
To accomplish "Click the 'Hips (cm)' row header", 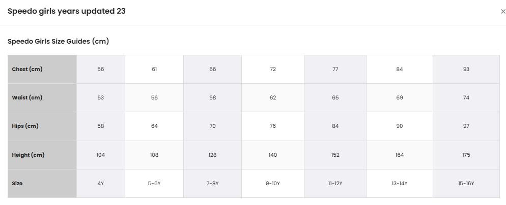I will pyautogui.click(x=42, y=126).
